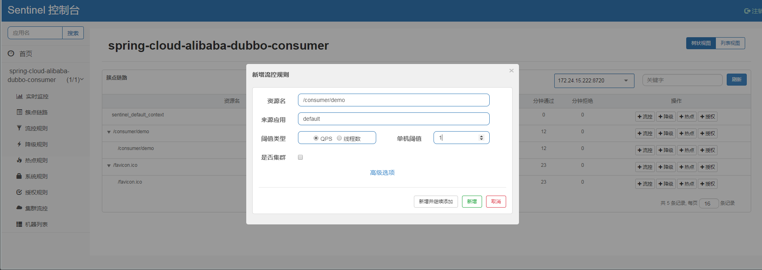Image resolution: width=762 pixels, height=270 pixels.
Task: Add 流控 for parent /favicon.ico row
Action: (x=645, y=167)
